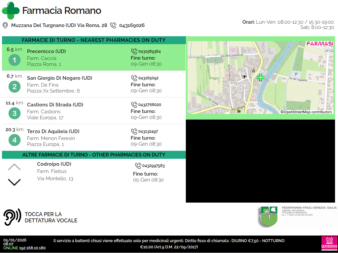This screenshot has height=253, width=338.
Task: Click the Federfarma Friuli-Venezia Giulia logo
Action: (x=268, y=216)
